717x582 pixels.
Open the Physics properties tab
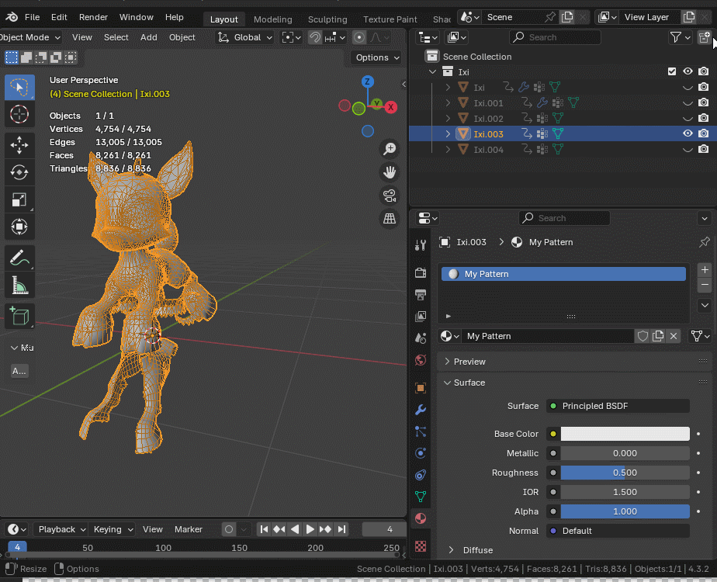[421, 453]
